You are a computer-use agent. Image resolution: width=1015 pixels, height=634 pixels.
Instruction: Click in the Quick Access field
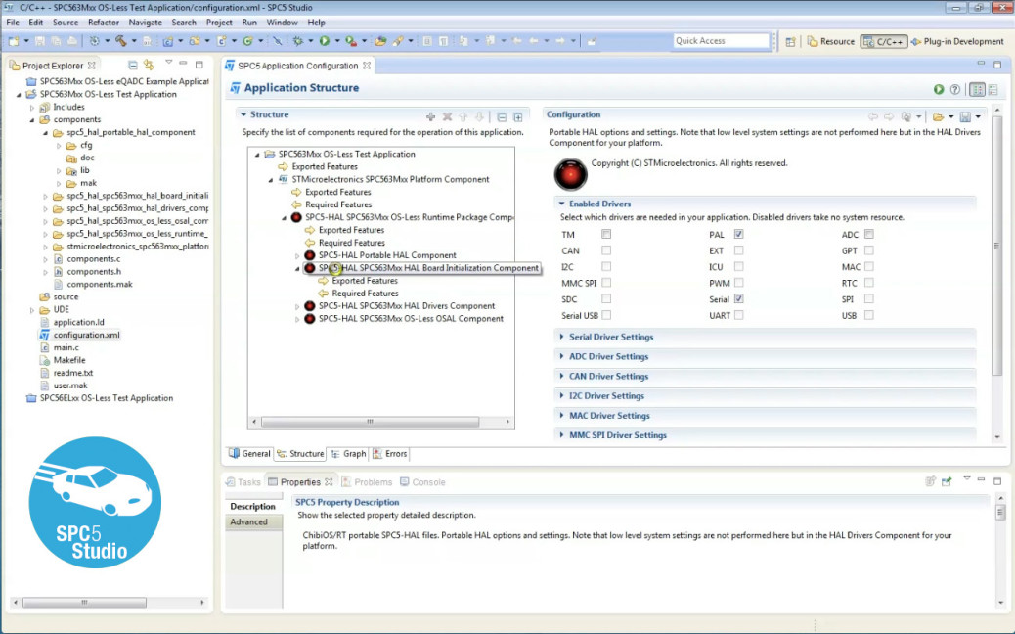pos(721,41)
